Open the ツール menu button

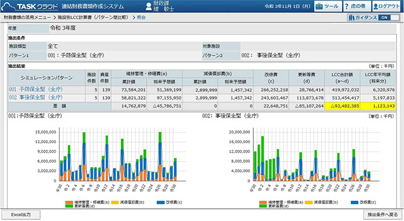tap(328, 6)
